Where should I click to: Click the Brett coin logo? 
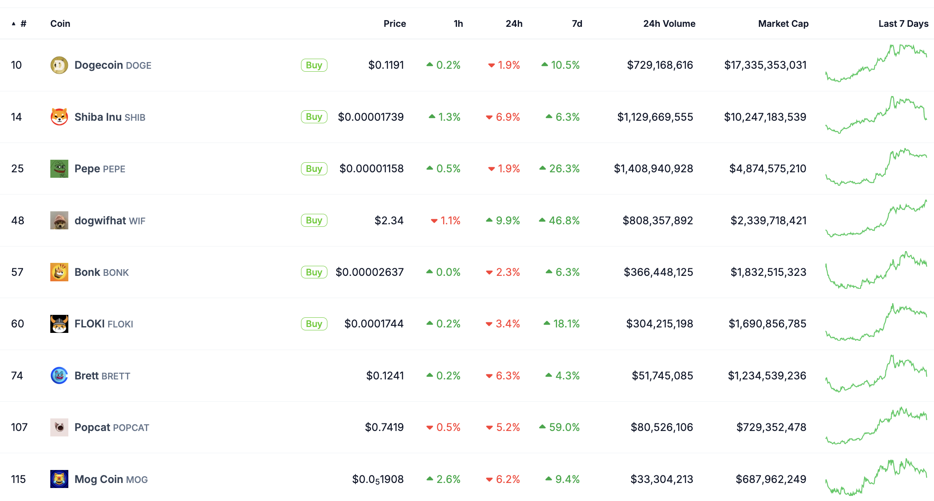(59, 376)
